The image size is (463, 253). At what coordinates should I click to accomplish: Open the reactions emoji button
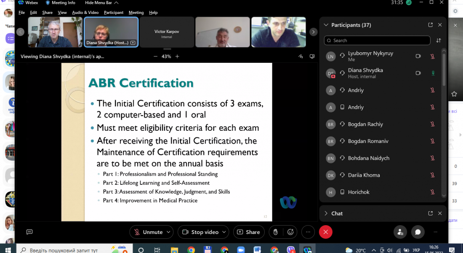coord(290,232)
